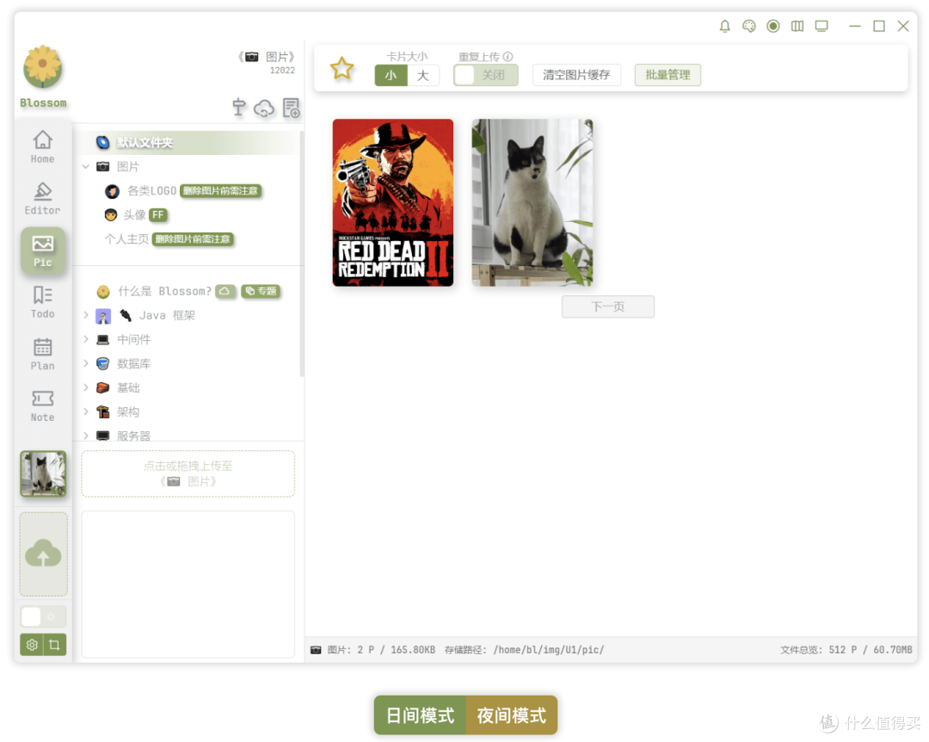
Task: Click the cloud tag beside 什么是 Blossom?
Action: (x=225, y=291)
